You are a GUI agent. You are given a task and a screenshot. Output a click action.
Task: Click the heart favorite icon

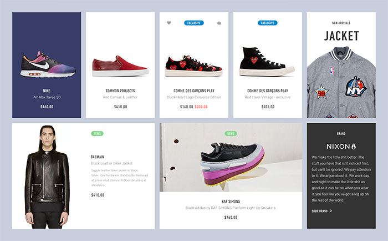[169, 23]
